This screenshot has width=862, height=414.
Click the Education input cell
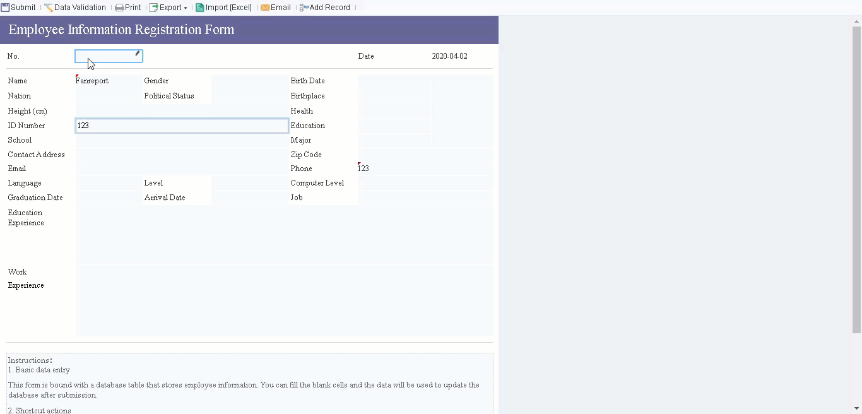394,126
